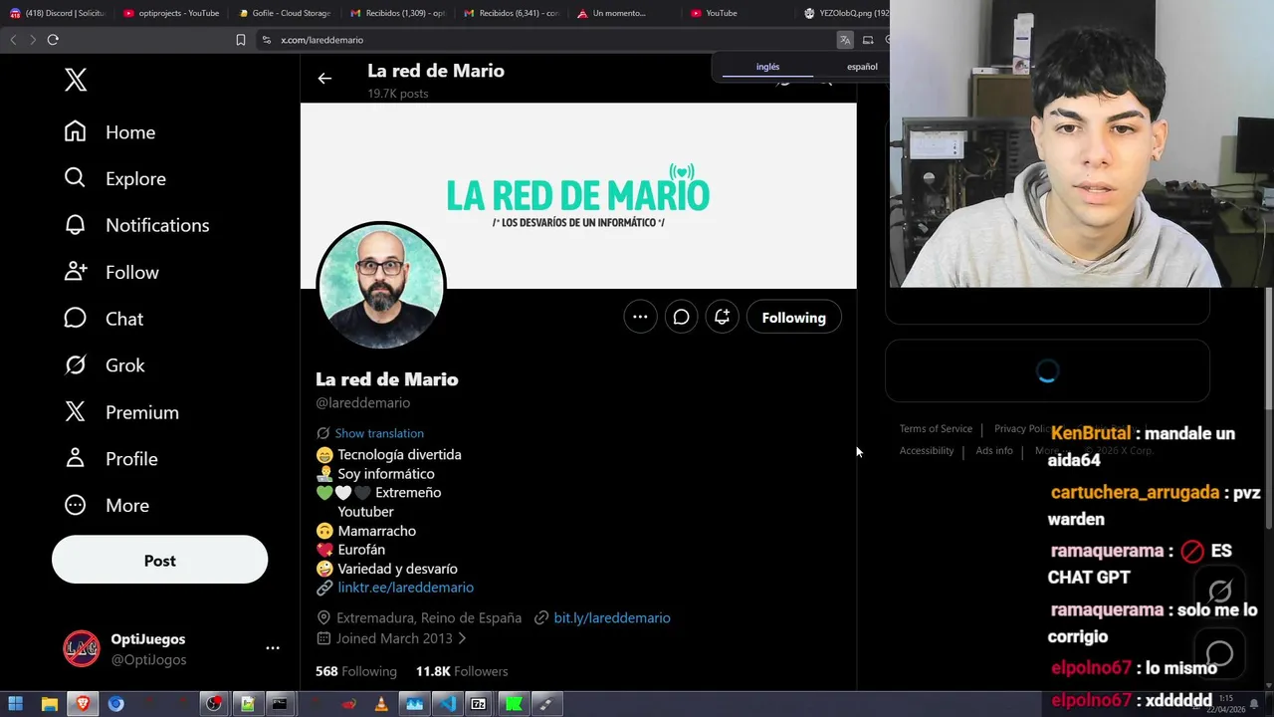
Task: Click Terms of Service footer link
Action: tap(936, 428)
